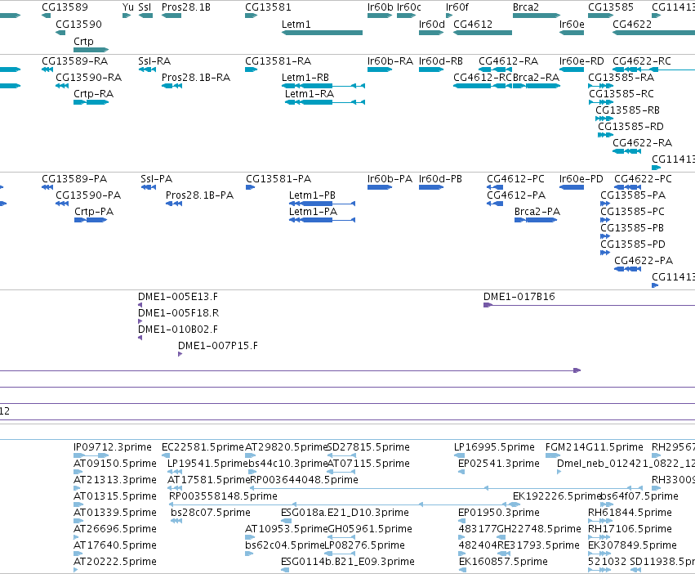Click the CG13585 gene label
This screenshot has width=695, height=574.
[611, 7]
